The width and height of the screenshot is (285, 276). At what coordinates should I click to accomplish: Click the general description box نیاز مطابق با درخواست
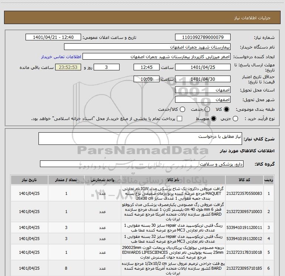point(140,139)
